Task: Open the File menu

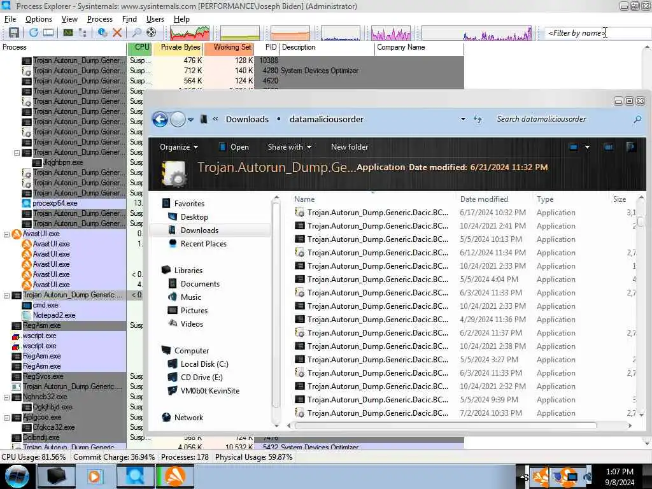Action: (10, 19)
